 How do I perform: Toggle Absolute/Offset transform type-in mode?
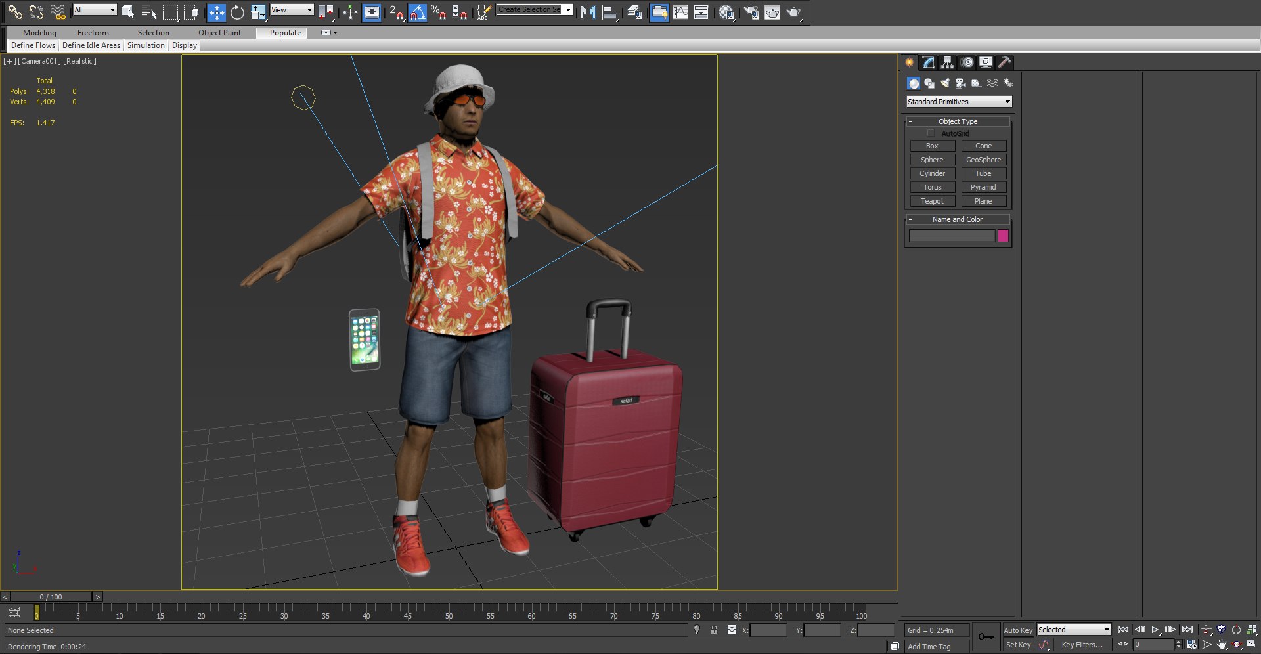point(732,630)
